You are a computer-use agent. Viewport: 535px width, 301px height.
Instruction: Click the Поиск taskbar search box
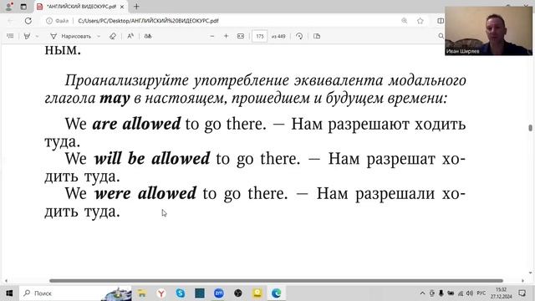pyautogui.click(x=76, y=293)
